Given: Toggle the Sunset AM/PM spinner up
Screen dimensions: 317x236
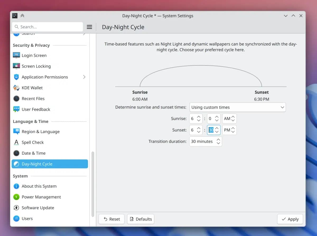Looking at the screenshot, I should point(233,128).
